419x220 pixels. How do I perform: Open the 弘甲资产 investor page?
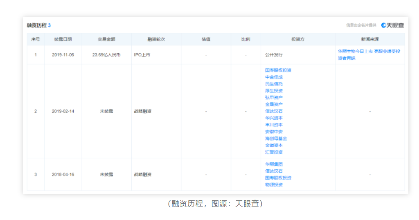(274, 97)
